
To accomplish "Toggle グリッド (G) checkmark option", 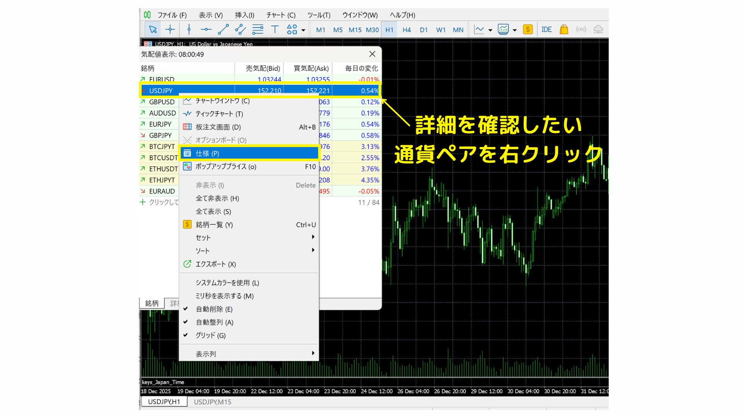I will [211, 335].
